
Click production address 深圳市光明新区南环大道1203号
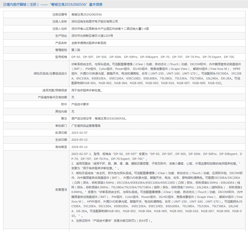click(92, 36)
